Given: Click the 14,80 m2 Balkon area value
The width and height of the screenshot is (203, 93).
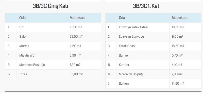Looking at the screenshot, I should tap(178, 84).
